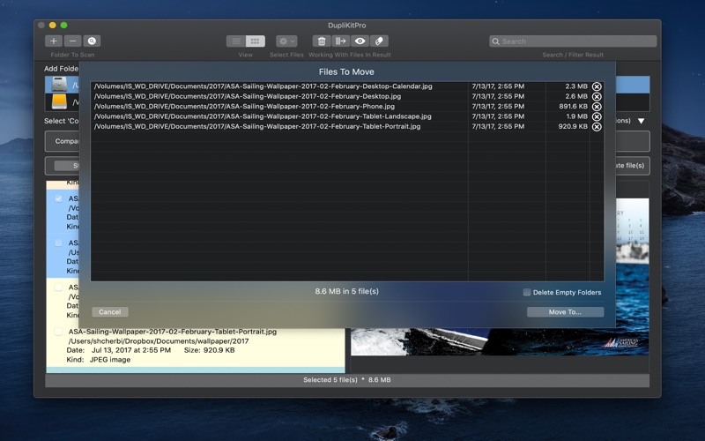
Task: Collapse options with the white triangle
Action: point(642,121)
